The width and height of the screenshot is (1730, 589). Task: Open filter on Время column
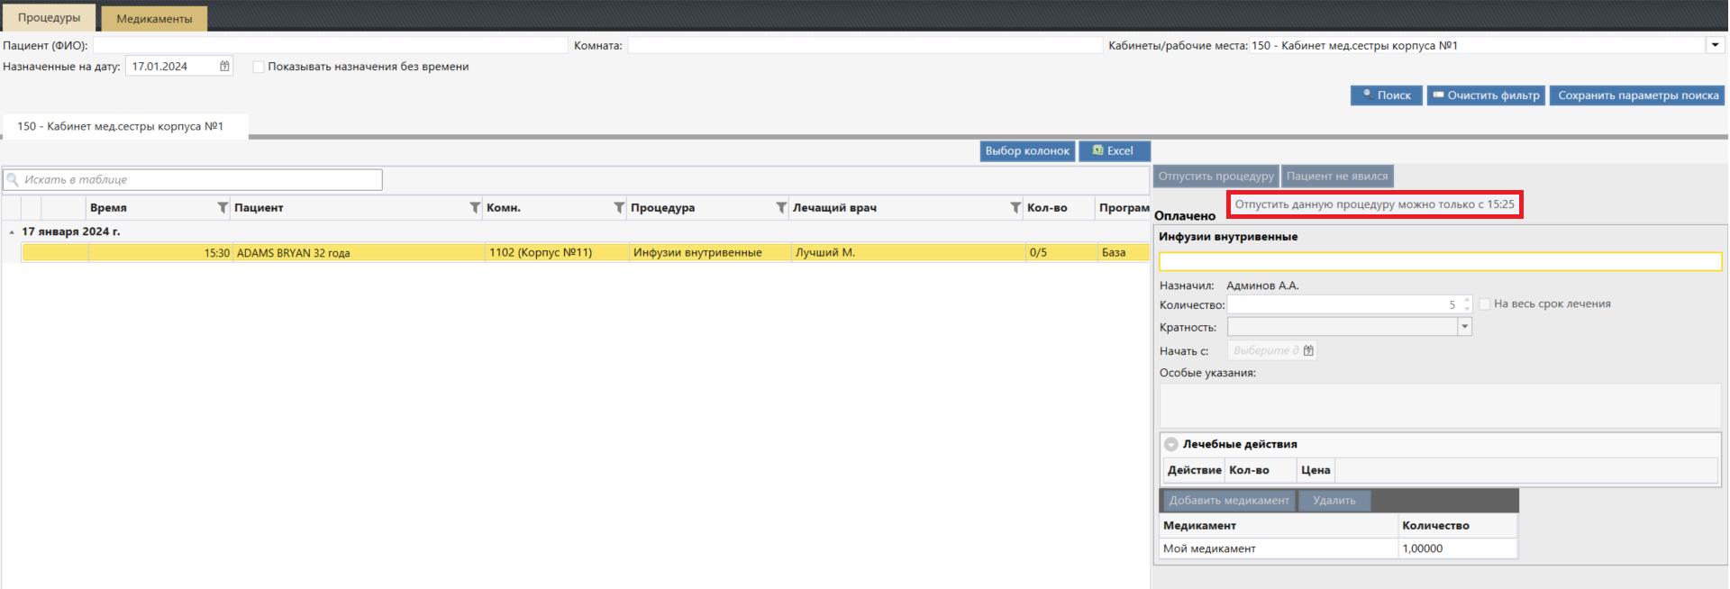(x=223, y=208)
